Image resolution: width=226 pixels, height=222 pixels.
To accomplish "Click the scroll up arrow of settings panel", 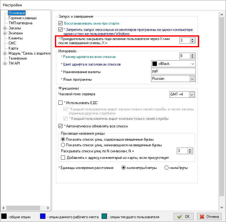I will point(222,15).
